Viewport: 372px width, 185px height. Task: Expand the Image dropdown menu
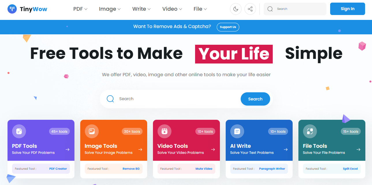click(x=110, y=9)
